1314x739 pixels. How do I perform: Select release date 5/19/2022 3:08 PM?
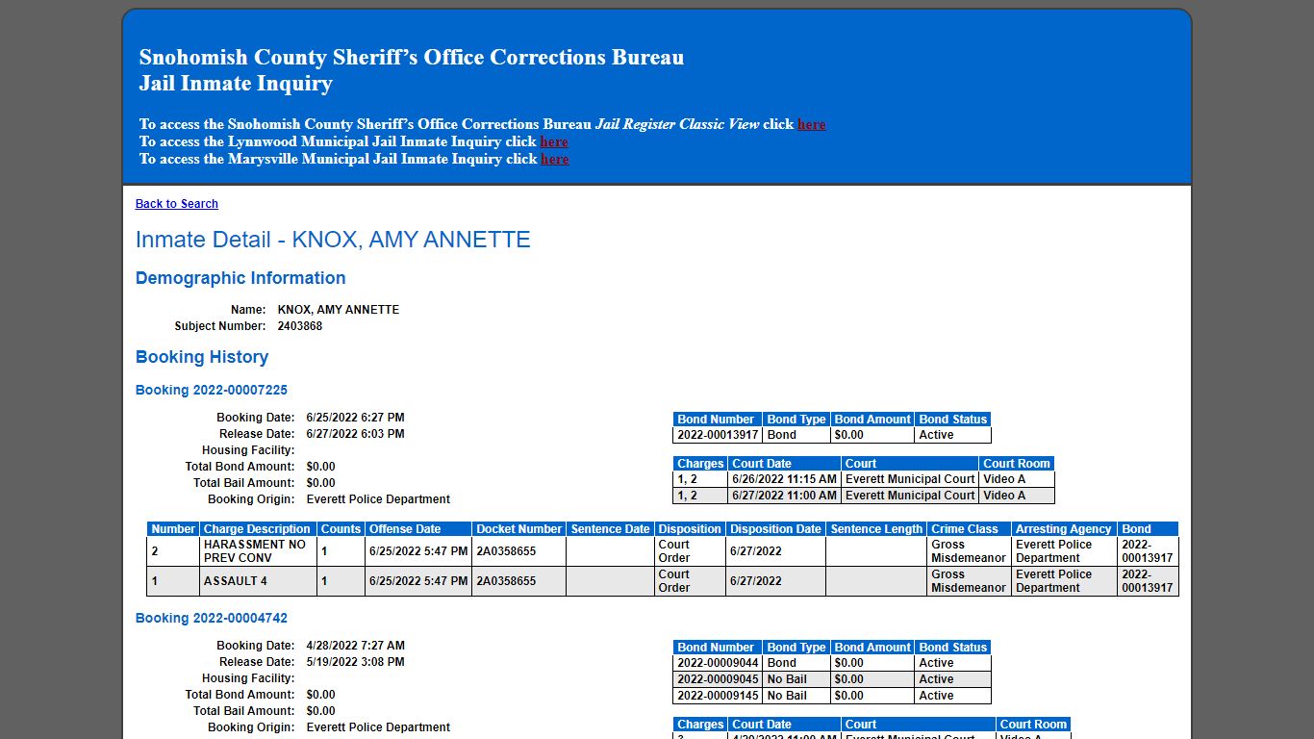pyautogui.click(x=355, y=662)
